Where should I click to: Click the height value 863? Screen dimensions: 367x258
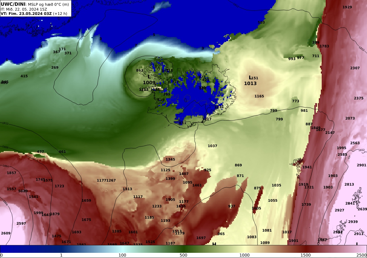click(x=140, y=70)
